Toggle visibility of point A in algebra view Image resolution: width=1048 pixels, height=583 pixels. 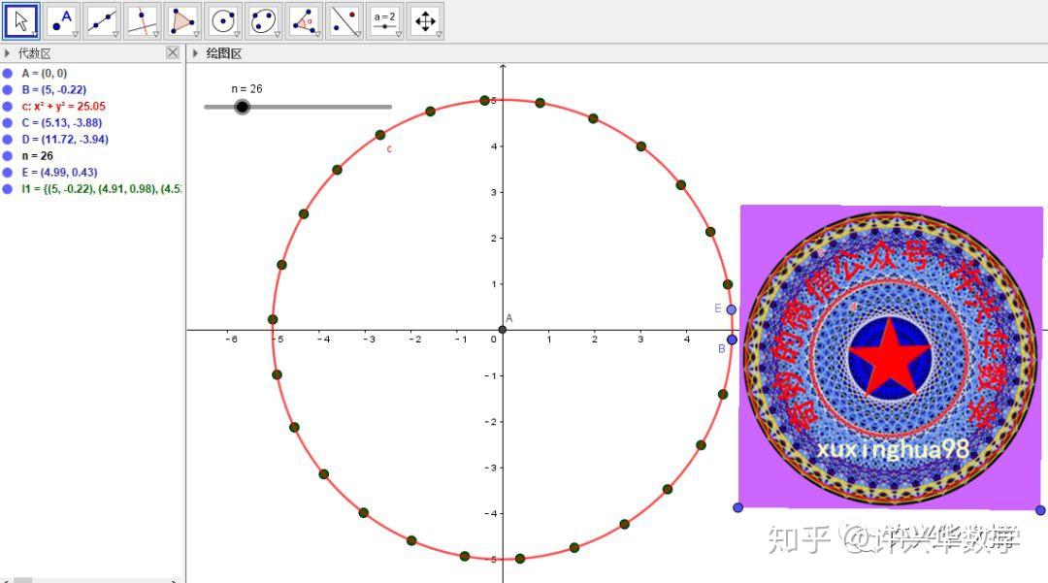coord(8,73)
